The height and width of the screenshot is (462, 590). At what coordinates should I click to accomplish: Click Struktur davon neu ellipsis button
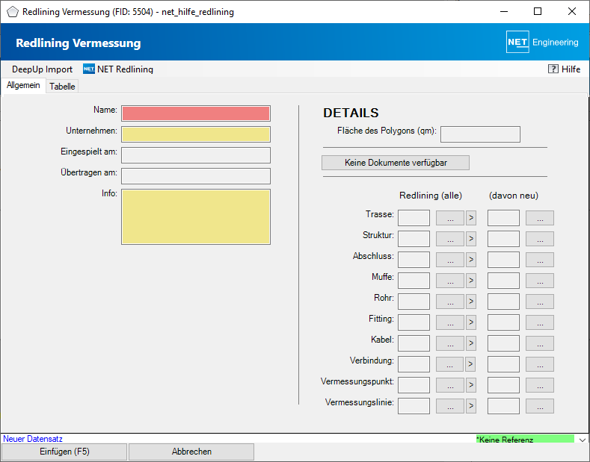coord(540,239)
